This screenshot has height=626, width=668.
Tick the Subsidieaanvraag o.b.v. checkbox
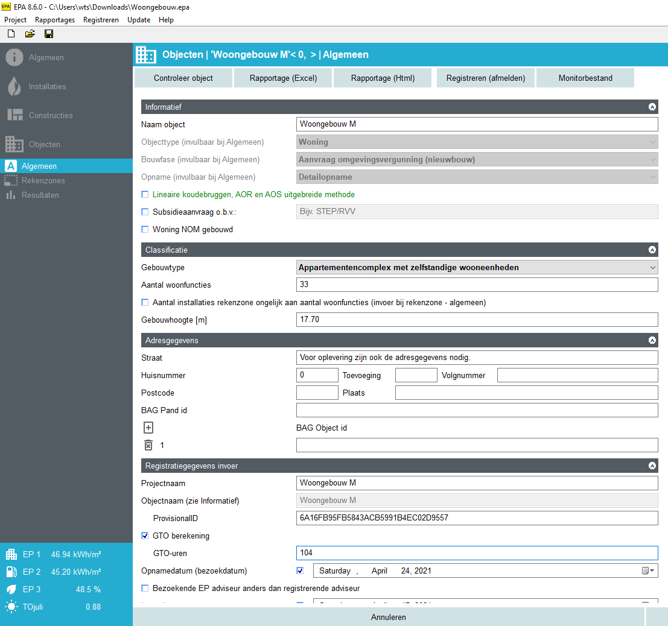pos(145,212)
